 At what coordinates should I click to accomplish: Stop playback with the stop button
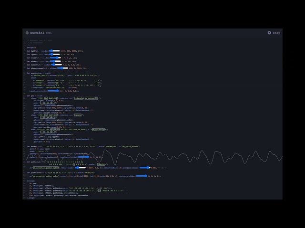pyautogui.click(x=274, y=33)
